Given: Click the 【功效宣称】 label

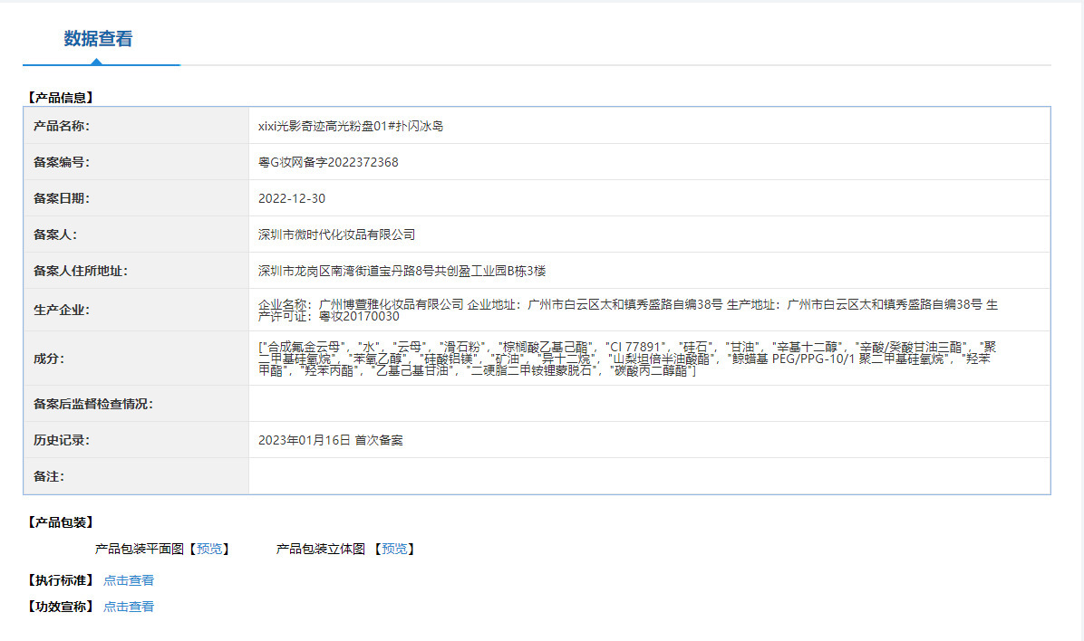Looking at the screenshot, I should tap(60, 607).
